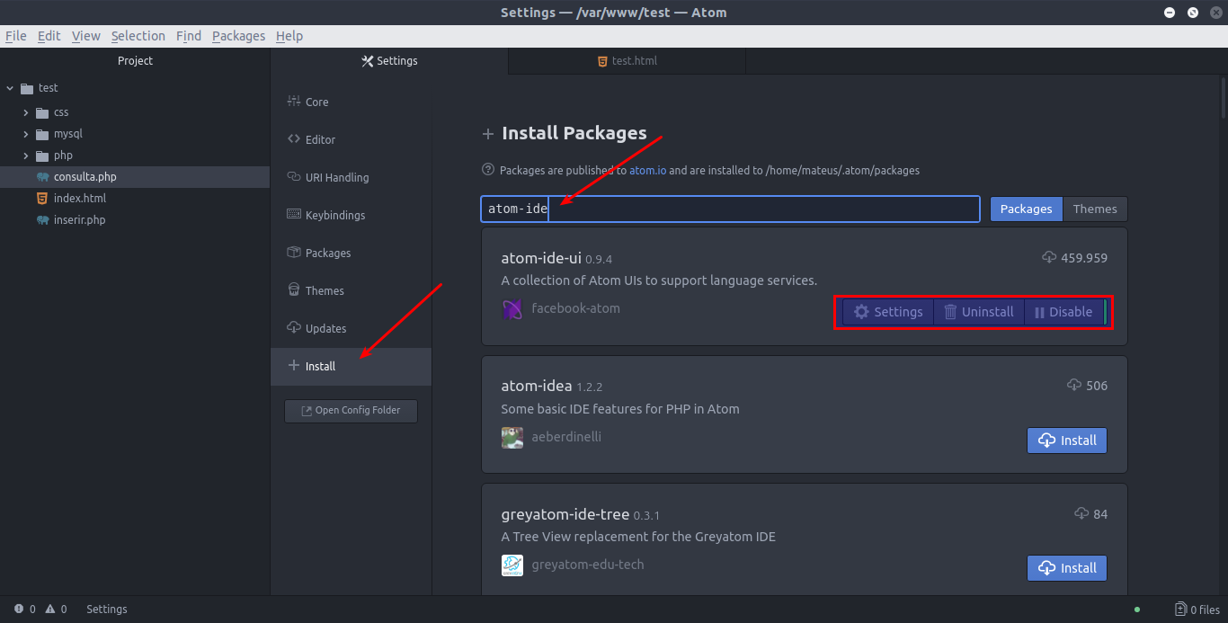Disable the atom-ide-ui package
Screen dimensions: 1228x623
pos(1063,312)
